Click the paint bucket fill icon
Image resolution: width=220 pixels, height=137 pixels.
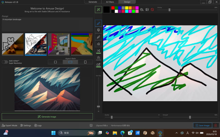[x=142, y=10]
